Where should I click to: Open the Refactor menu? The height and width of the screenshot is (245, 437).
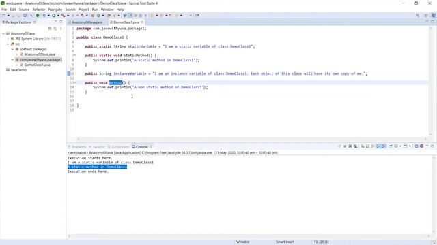(x=39, y=10)
